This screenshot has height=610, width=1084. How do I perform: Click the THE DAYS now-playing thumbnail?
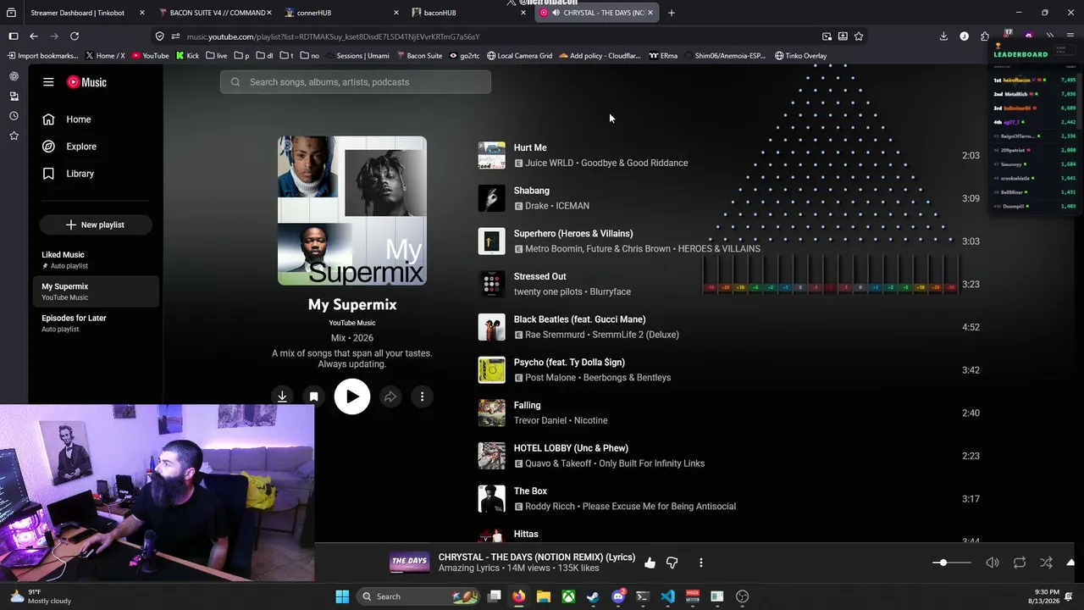[x=409, y=562]
